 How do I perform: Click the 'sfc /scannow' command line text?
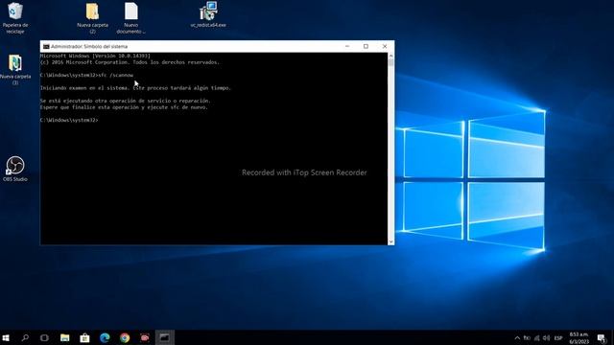[x=116, y=75]
